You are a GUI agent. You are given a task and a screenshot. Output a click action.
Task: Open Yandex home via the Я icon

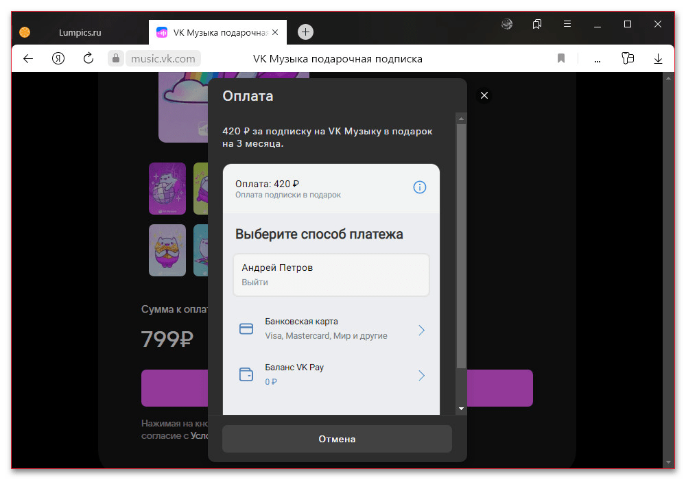[x=58, y=58]
